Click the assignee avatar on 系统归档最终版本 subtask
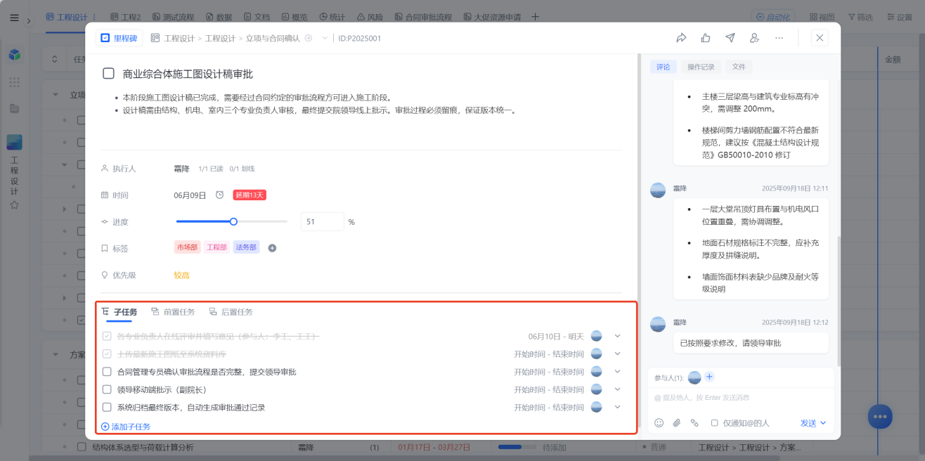This screenshot has width=925, height=461. tap(596, 407)
